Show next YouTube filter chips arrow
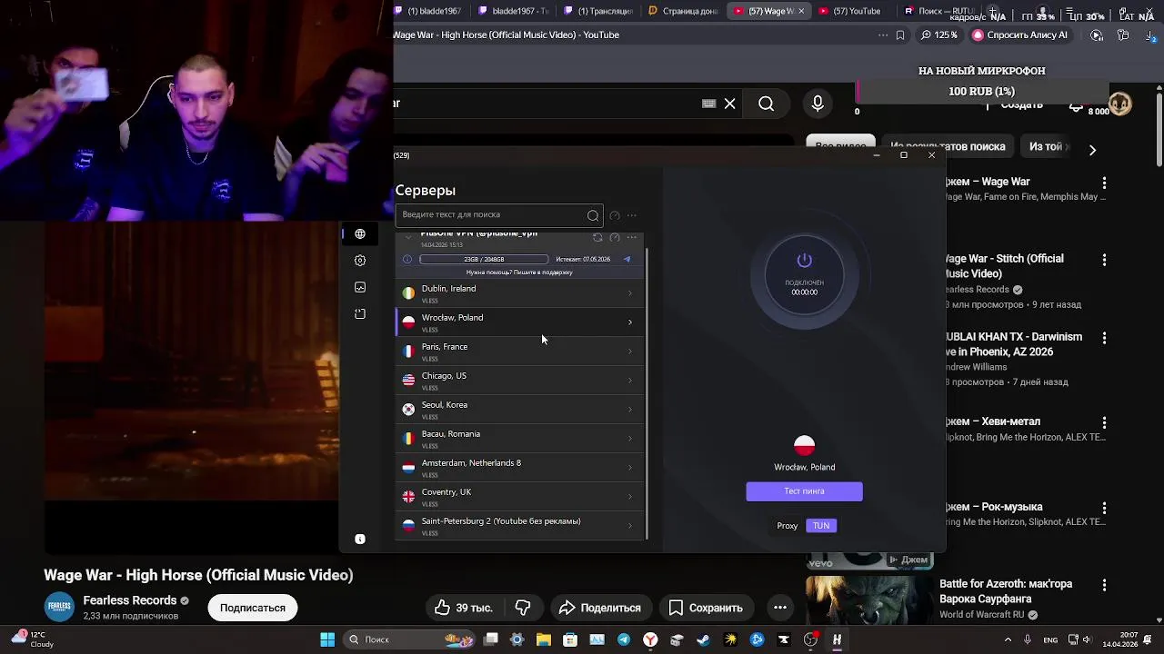Screen dimensions: 1164x654 coord(1092,149)
